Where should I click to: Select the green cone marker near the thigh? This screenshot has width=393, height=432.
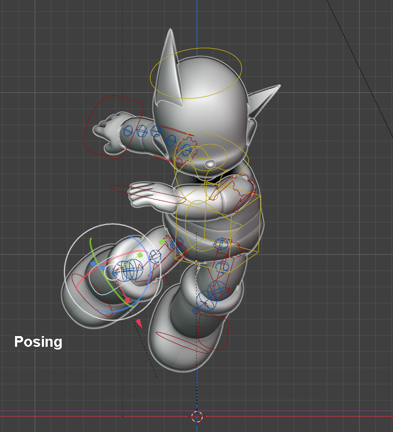click(162, 242)
